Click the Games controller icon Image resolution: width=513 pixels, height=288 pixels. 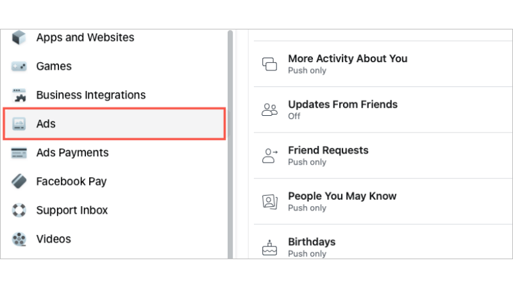tap(19, 67)
